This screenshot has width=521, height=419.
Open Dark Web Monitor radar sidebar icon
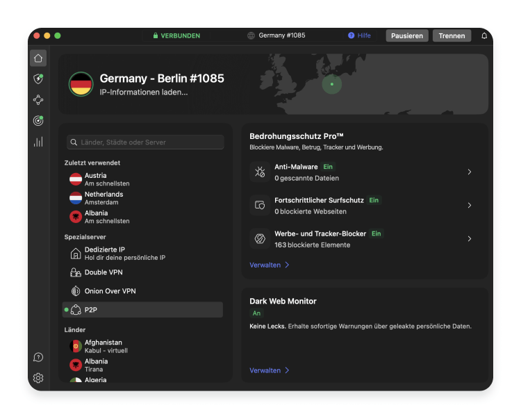click(x=38, y=120)
